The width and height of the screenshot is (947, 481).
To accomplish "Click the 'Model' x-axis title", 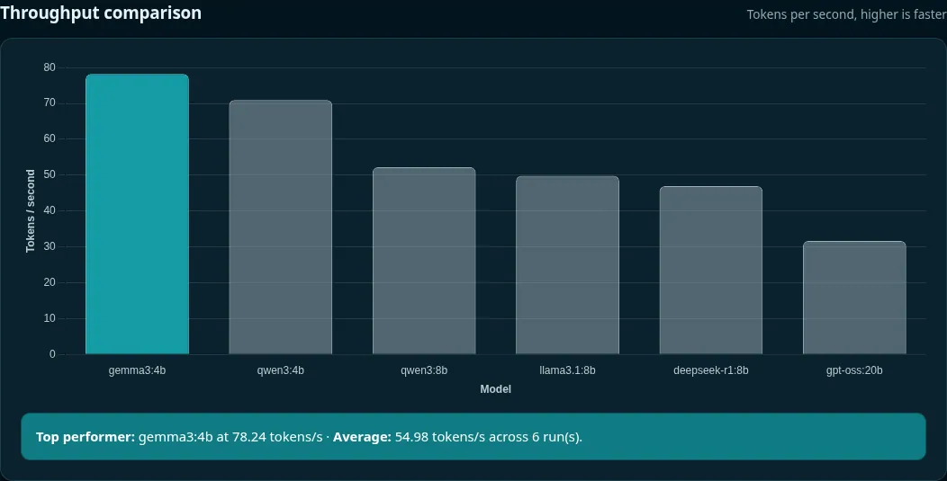I will pos(495,389).
